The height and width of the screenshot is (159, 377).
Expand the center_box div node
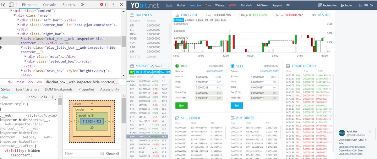pos(19,25)
